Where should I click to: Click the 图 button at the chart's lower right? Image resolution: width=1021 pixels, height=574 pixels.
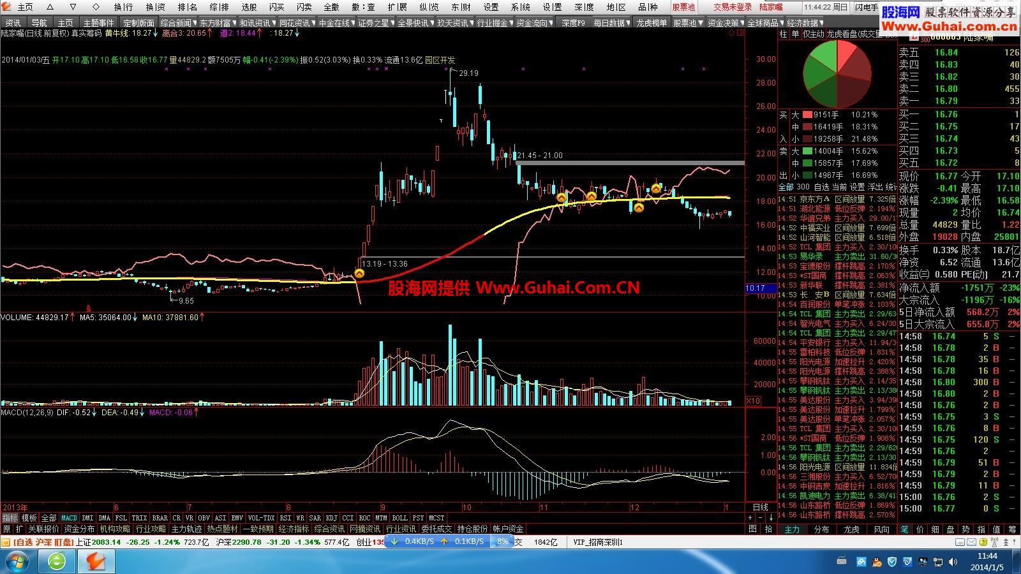coord(753,529)
